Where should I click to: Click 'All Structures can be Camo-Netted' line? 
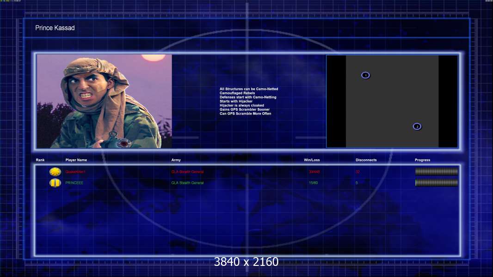click(249, 89)
